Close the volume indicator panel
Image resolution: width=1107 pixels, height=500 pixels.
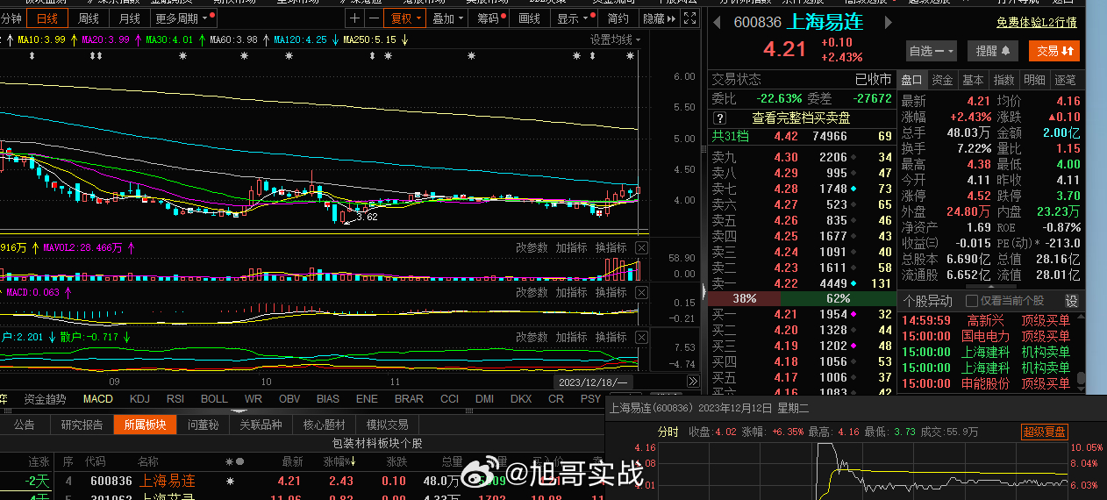point(642,247)
